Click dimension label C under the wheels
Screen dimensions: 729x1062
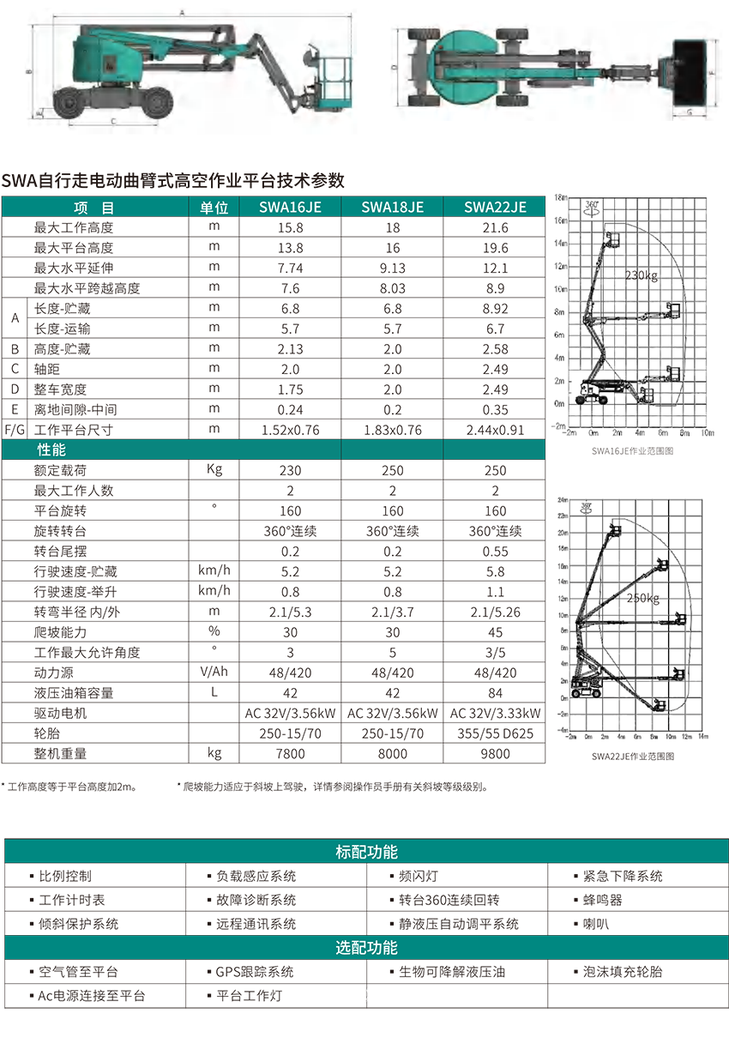[113, 122]
